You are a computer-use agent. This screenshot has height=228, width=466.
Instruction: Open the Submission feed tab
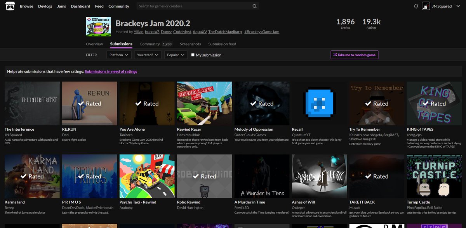tap(222, 44)
